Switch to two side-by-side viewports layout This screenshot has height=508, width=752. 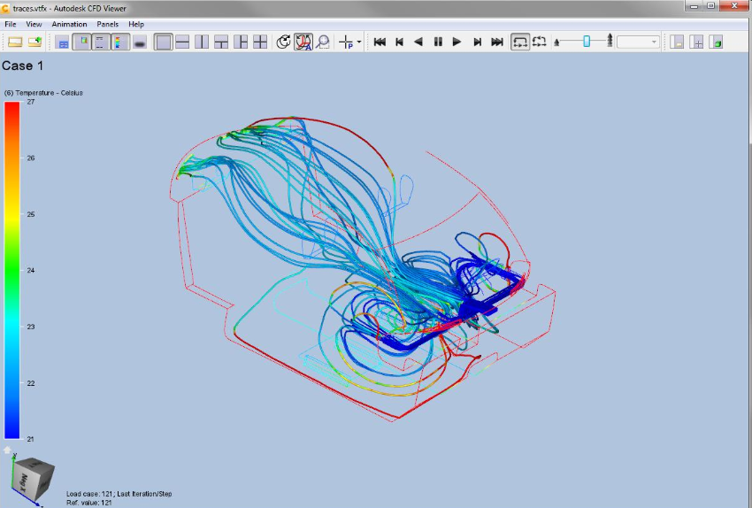(x=202, y=42)
